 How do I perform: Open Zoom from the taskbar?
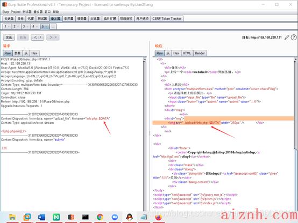pyautogui.click(x=115, y=217)
